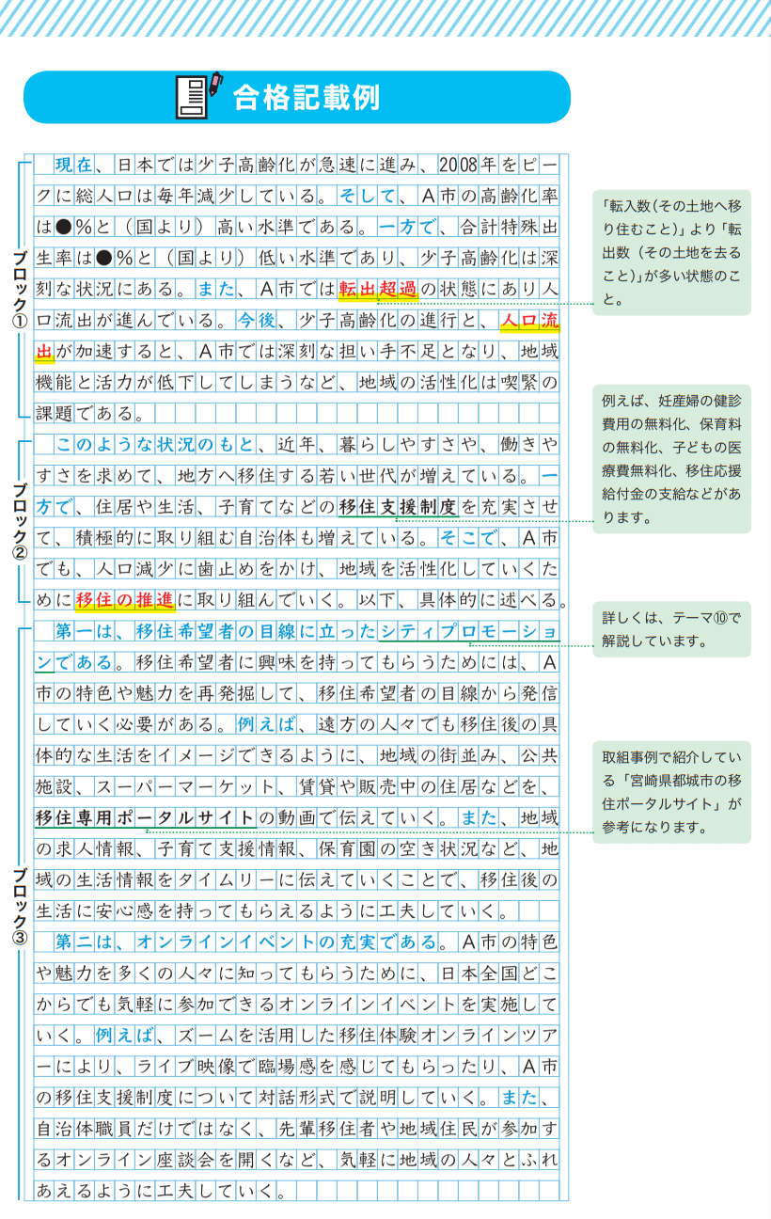Screen dimensions: 771x1219
Task: Open the note explaining 転入数 and 転出数
Action: (x=671, y=253)
